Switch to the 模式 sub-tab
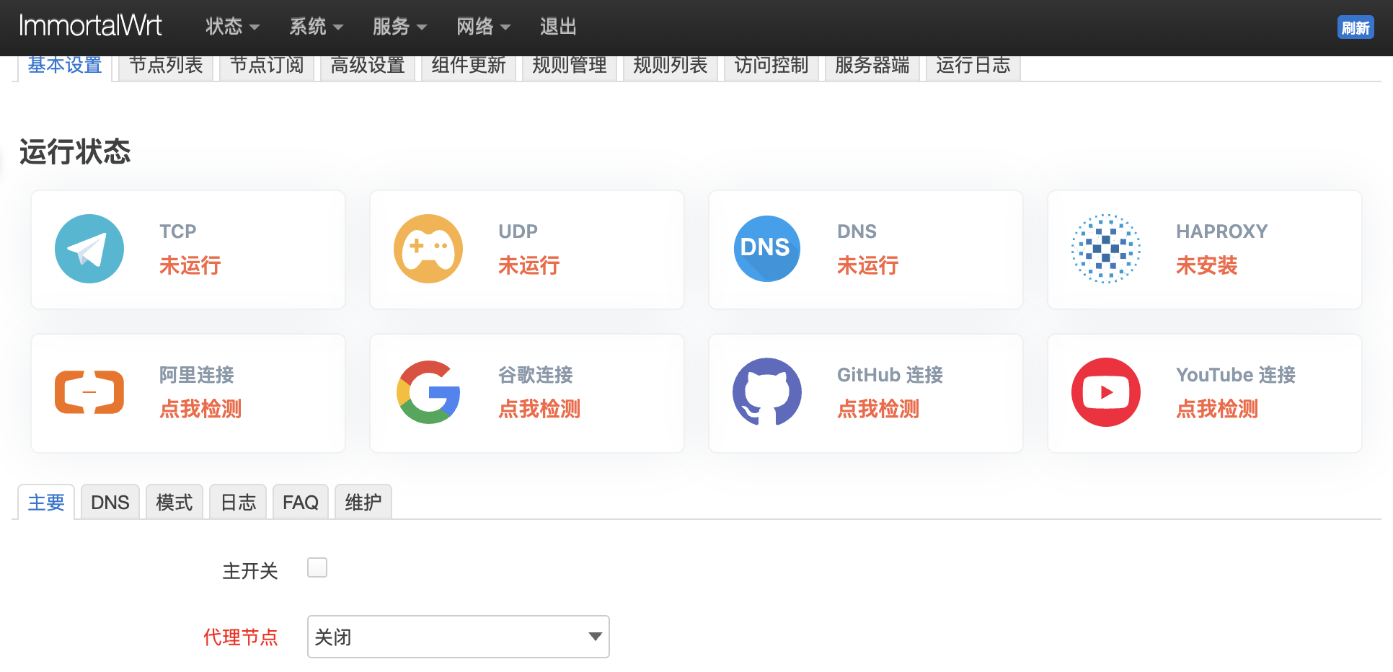This screenshot has width=1393, height=672. pyautogui.click(x=174, y=502)
